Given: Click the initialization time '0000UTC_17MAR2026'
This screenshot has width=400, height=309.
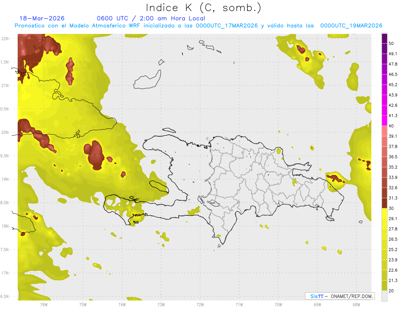Looking at the screenshot, I should (227, 26).
